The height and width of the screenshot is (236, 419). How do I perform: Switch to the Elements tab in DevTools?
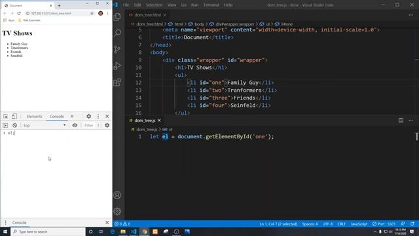(x=34, y=117)
